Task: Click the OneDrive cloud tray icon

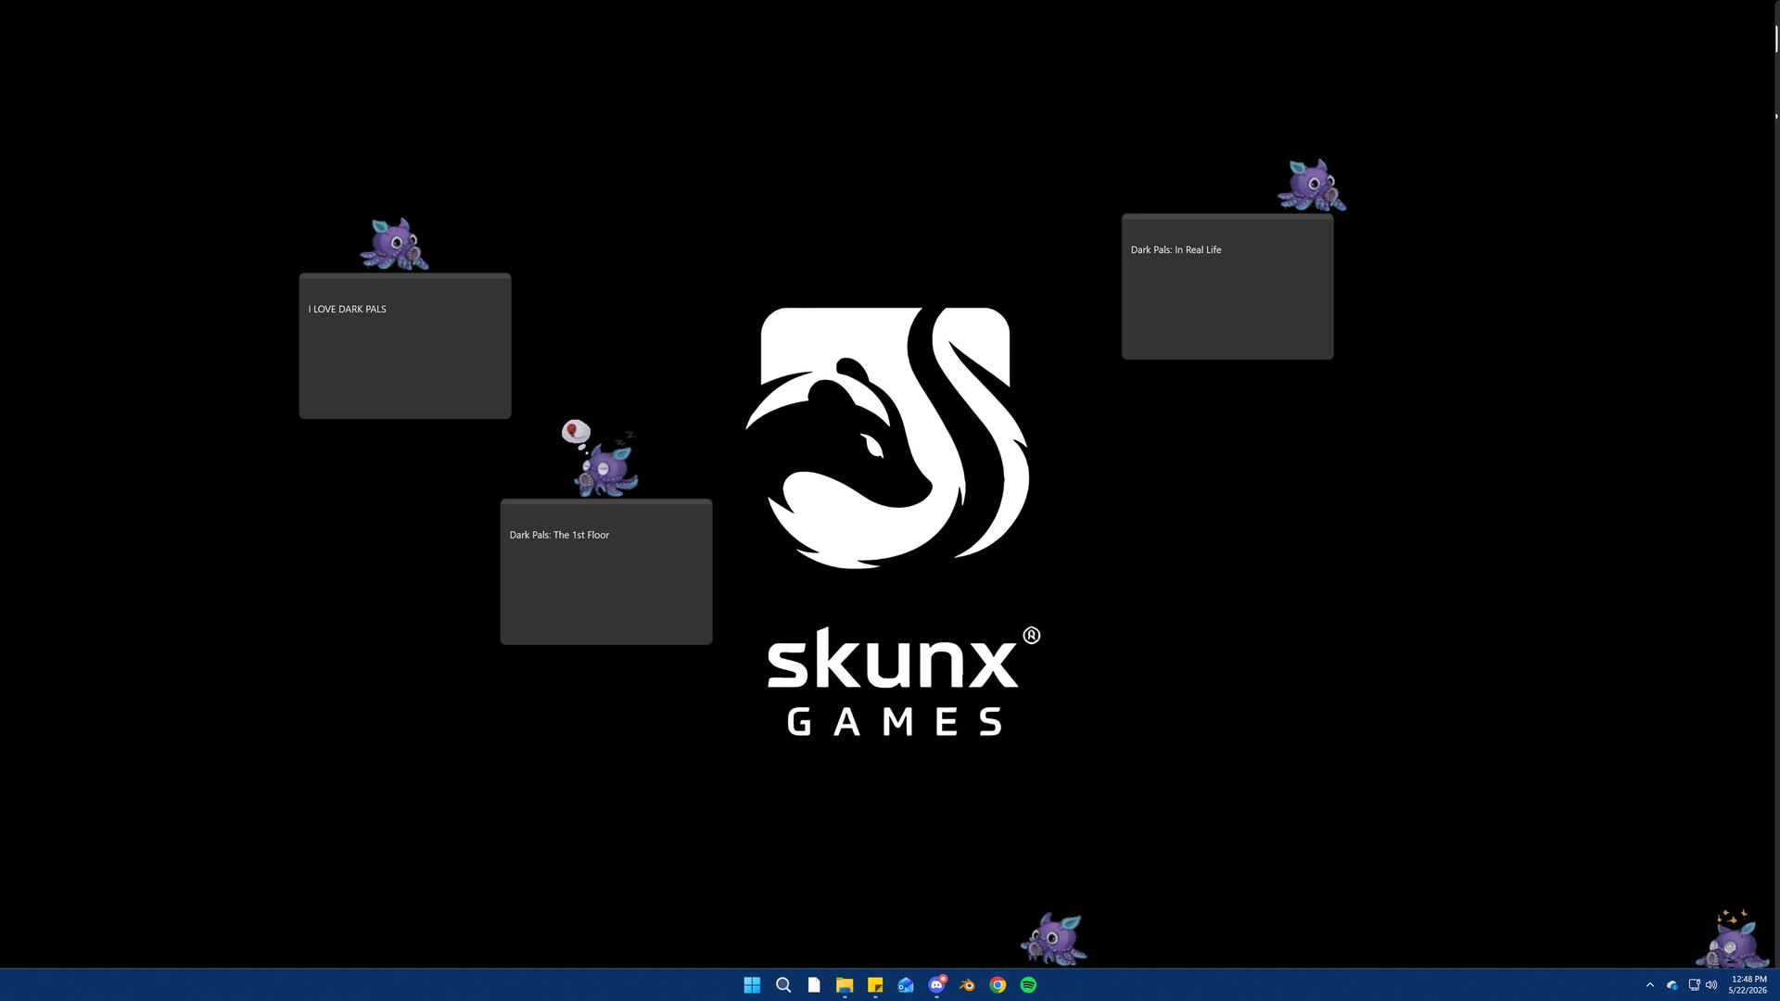Action: pos(1672,984)
